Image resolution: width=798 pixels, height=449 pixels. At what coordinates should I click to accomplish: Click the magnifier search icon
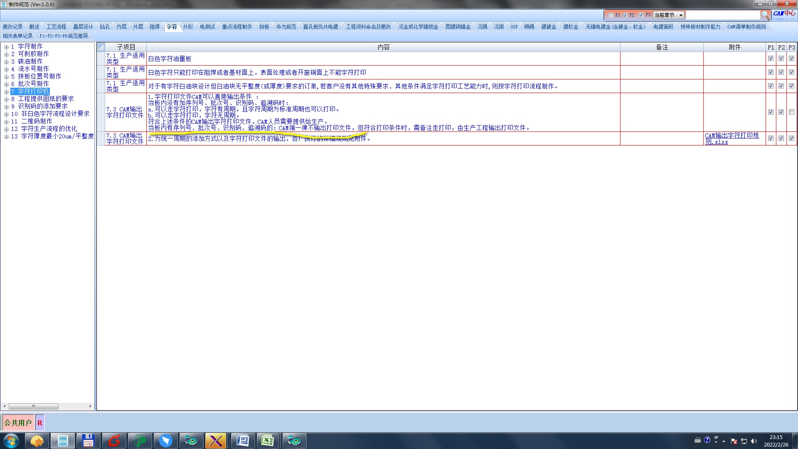[x=765, y=15]
